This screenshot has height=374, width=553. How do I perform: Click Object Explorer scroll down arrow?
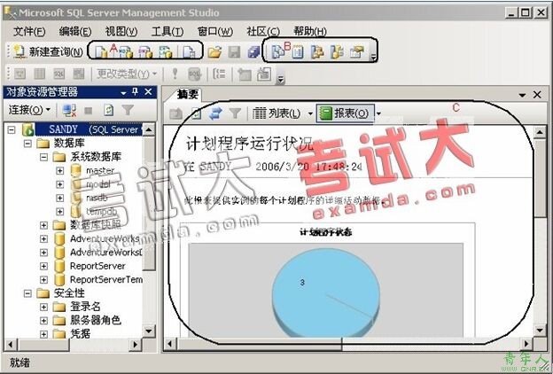149,331
